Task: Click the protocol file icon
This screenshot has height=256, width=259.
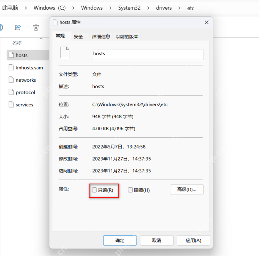Action: tap(11, 92)
